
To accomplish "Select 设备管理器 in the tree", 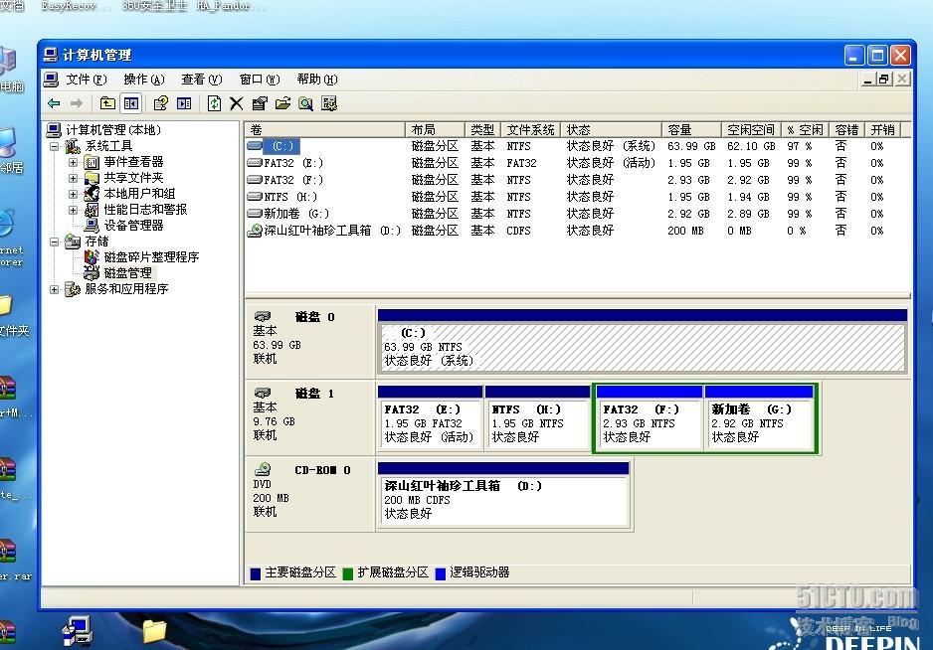I will (x=133, y=226).
